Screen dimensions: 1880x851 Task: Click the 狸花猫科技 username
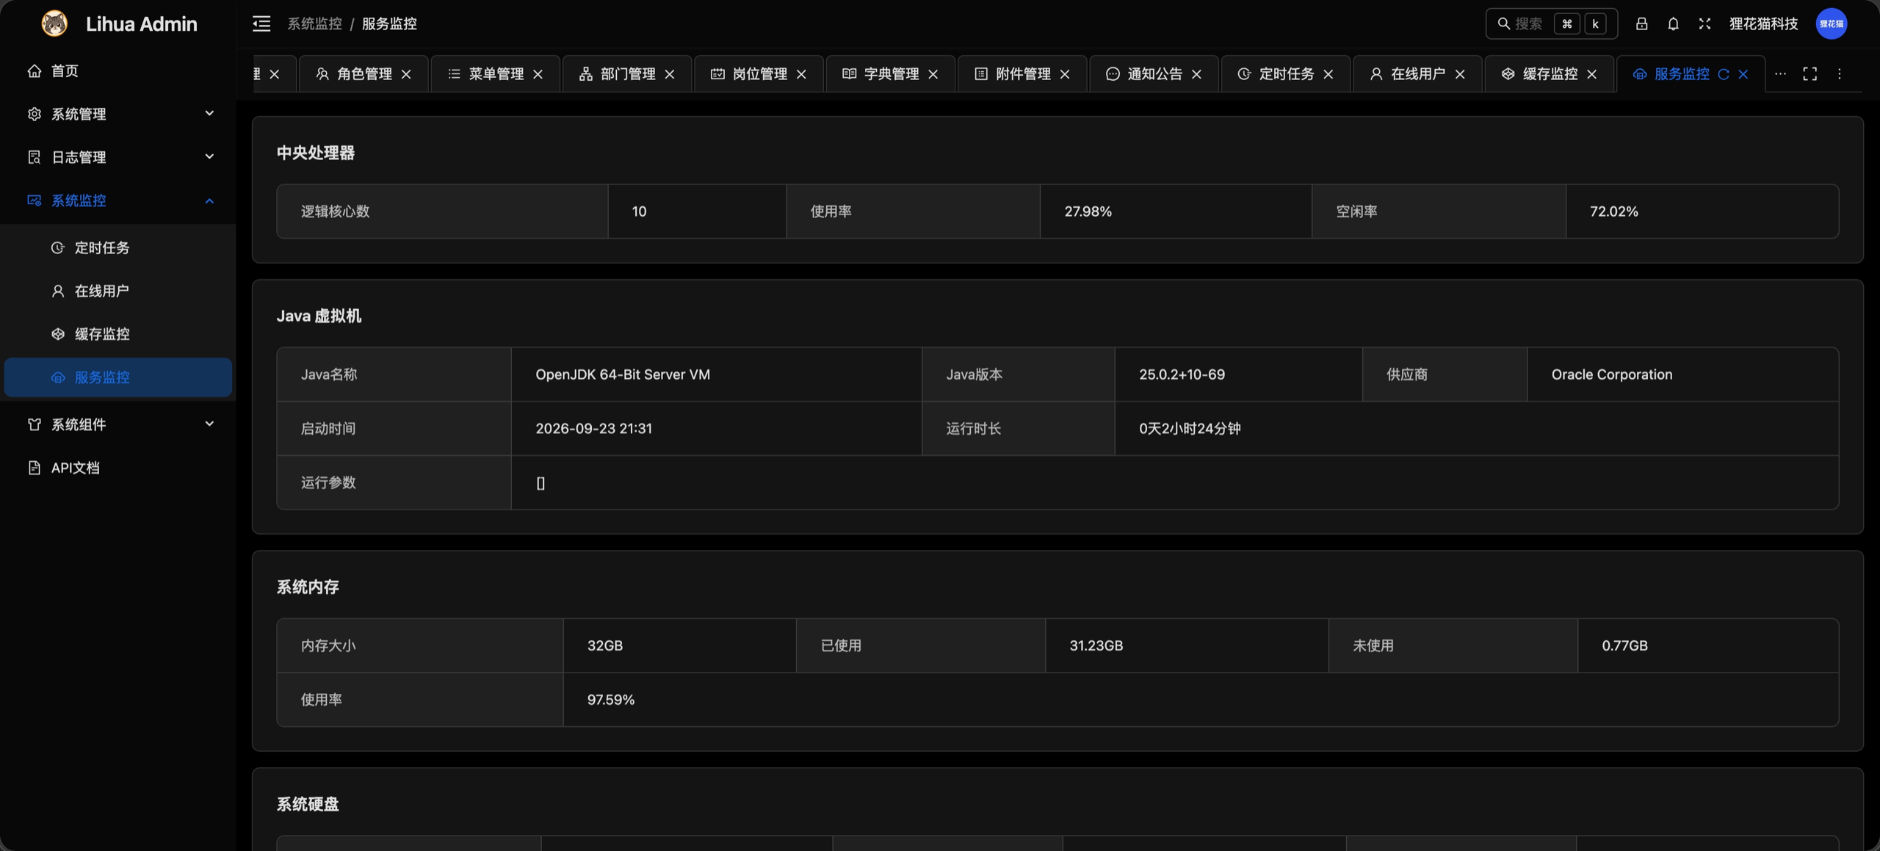1763,24
